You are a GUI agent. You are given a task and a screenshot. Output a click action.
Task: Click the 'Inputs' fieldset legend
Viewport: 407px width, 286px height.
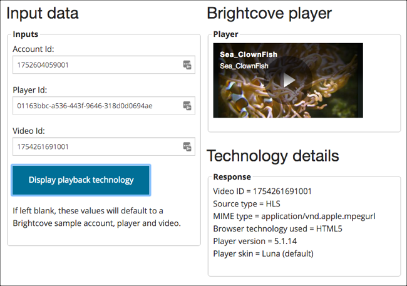[x=26, y=34]
